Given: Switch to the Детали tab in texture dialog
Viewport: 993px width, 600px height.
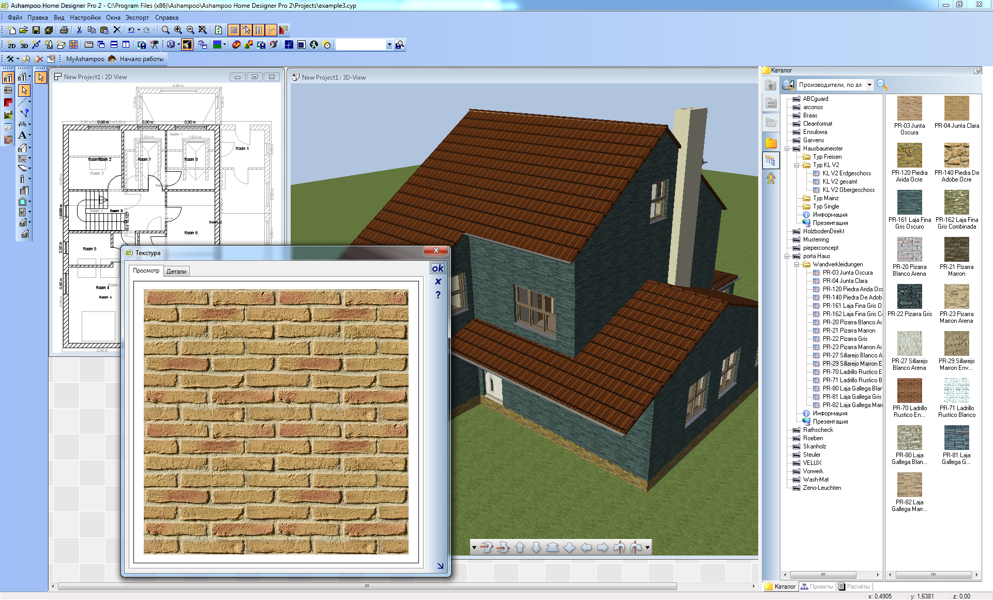Looking at the screenshot, I should tap(176, 271).
